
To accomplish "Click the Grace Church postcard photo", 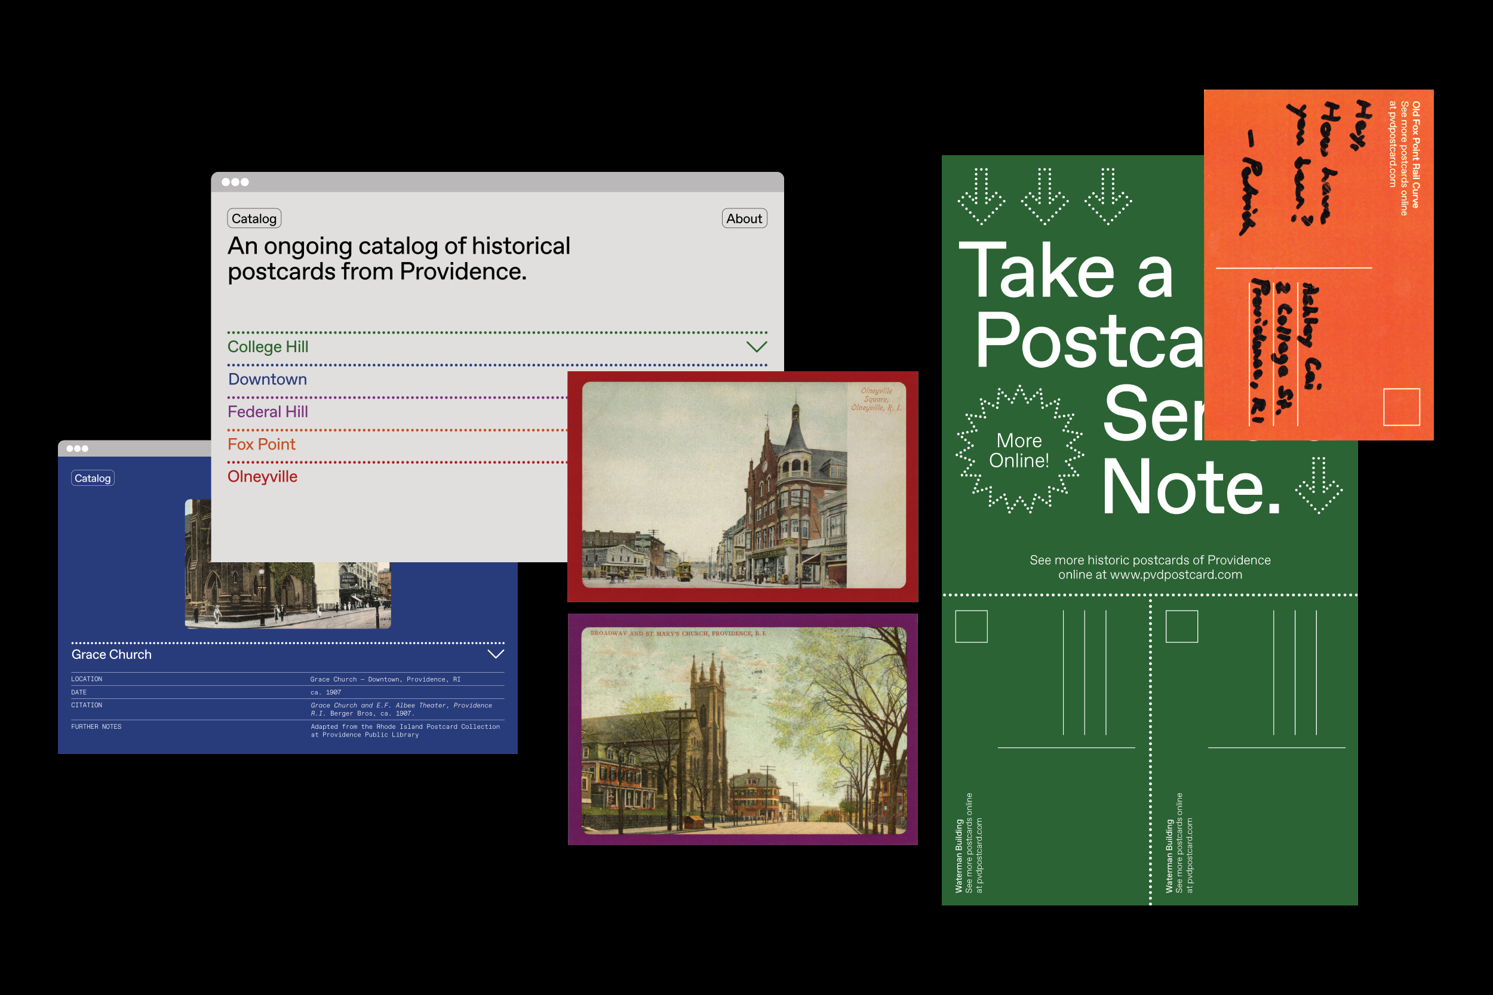I will (x=287, y=594).
